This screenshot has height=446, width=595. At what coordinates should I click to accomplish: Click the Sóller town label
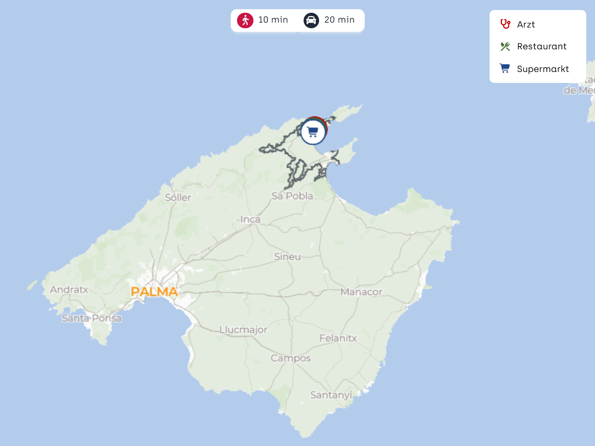pyautogui.click(x=178, y=198)
